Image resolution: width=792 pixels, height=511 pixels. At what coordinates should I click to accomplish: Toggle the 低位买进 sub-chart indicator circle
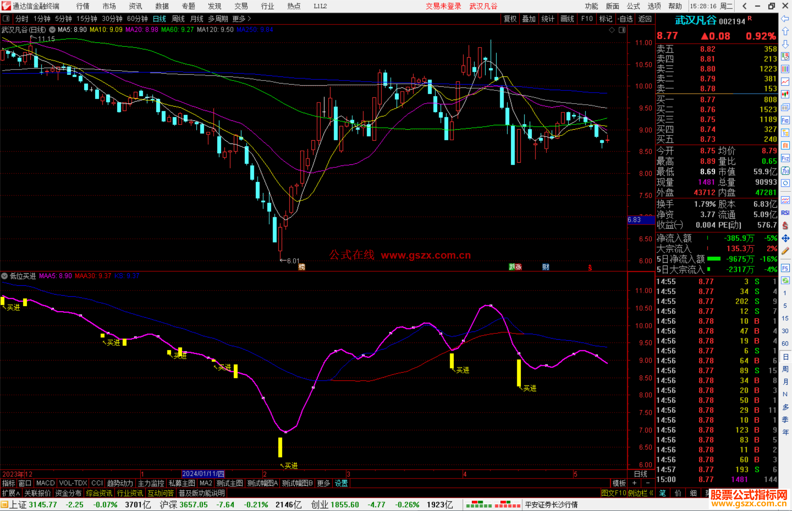click(4, 276)
